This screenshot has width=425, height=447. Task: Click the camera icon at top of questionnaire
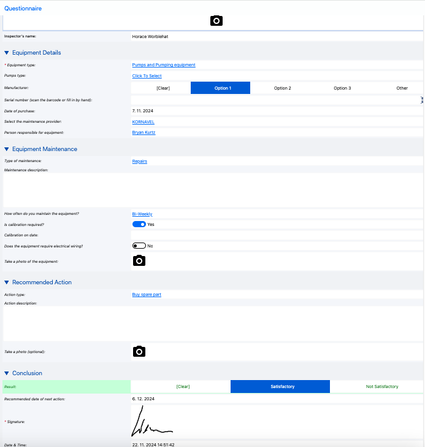pos(216,21)
